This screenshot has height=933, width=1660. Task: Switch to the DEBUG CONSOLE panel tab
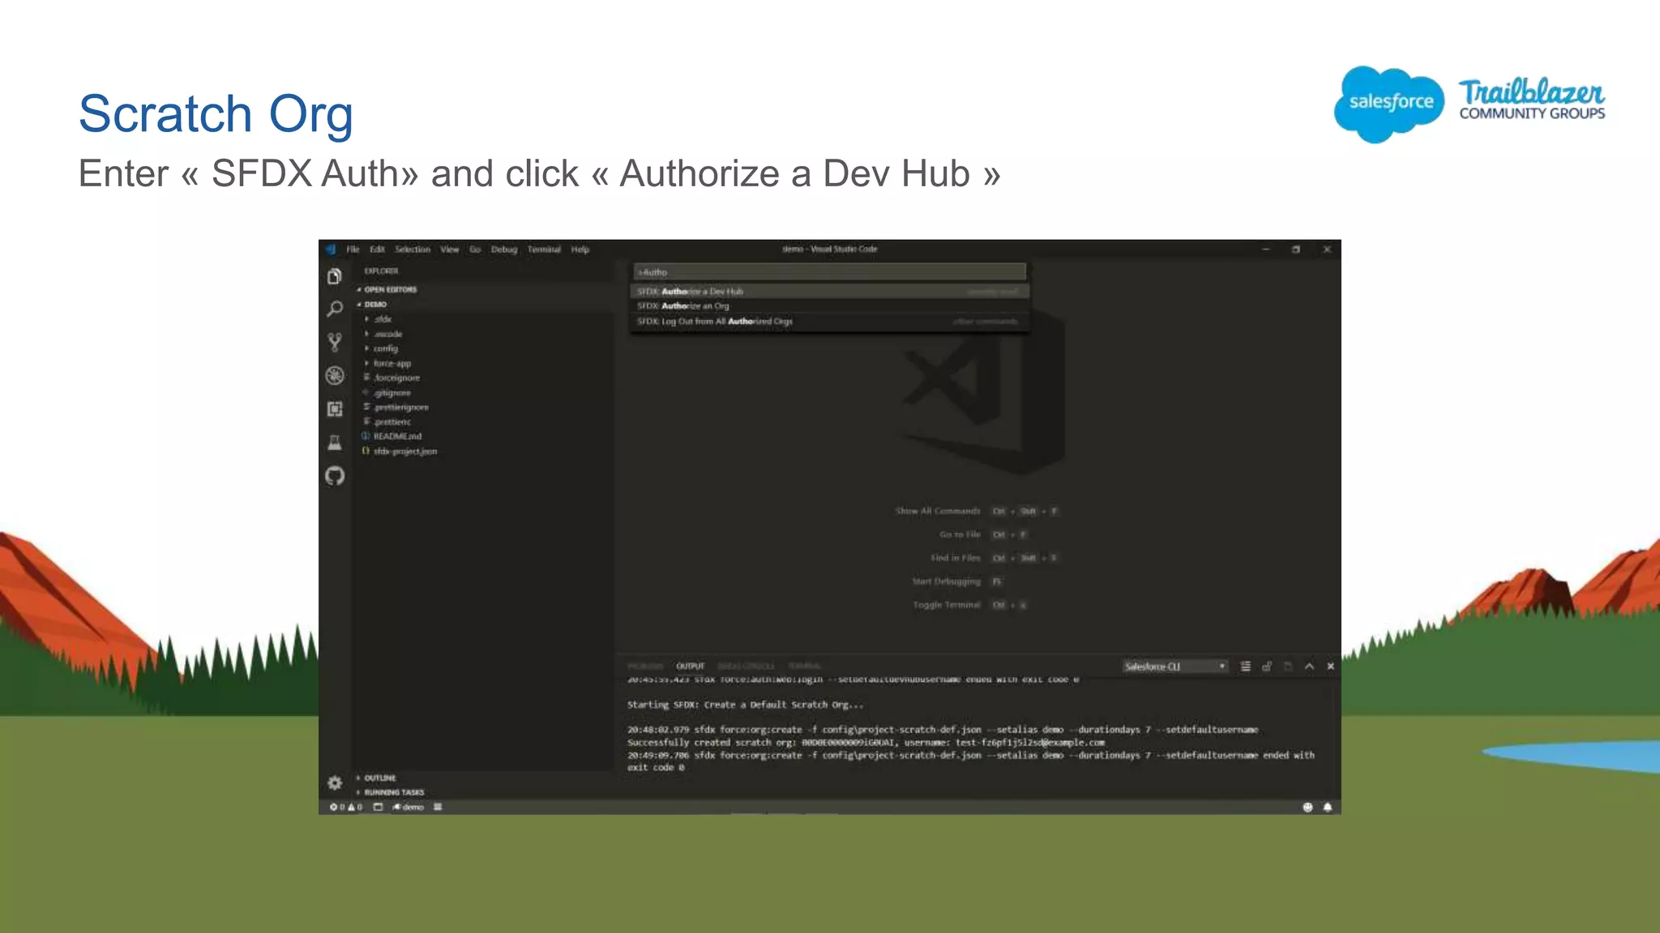[x=746, y=667]
